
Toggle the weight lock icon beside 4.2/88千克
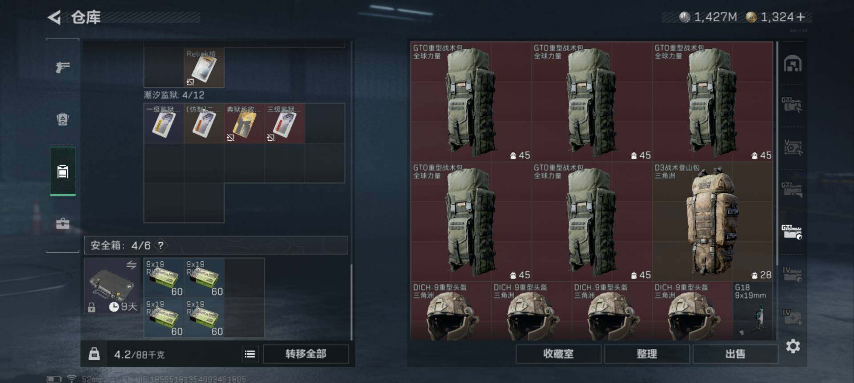coord(94,354)
